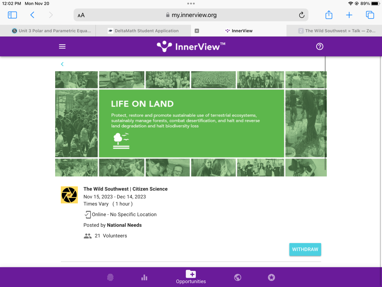Go back using the teal chevron
Viewport: 382px width, 287px height.
62,64
